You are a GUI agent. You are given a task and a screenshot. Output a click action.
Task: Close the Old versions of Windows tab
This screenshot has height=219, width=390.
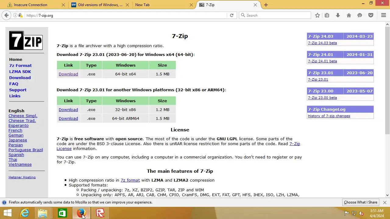click(127, 5)
